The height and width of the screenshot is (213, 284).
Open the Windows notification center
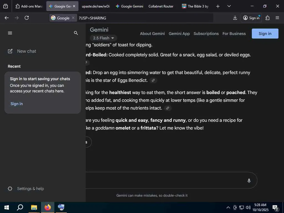tap(275, 208)
